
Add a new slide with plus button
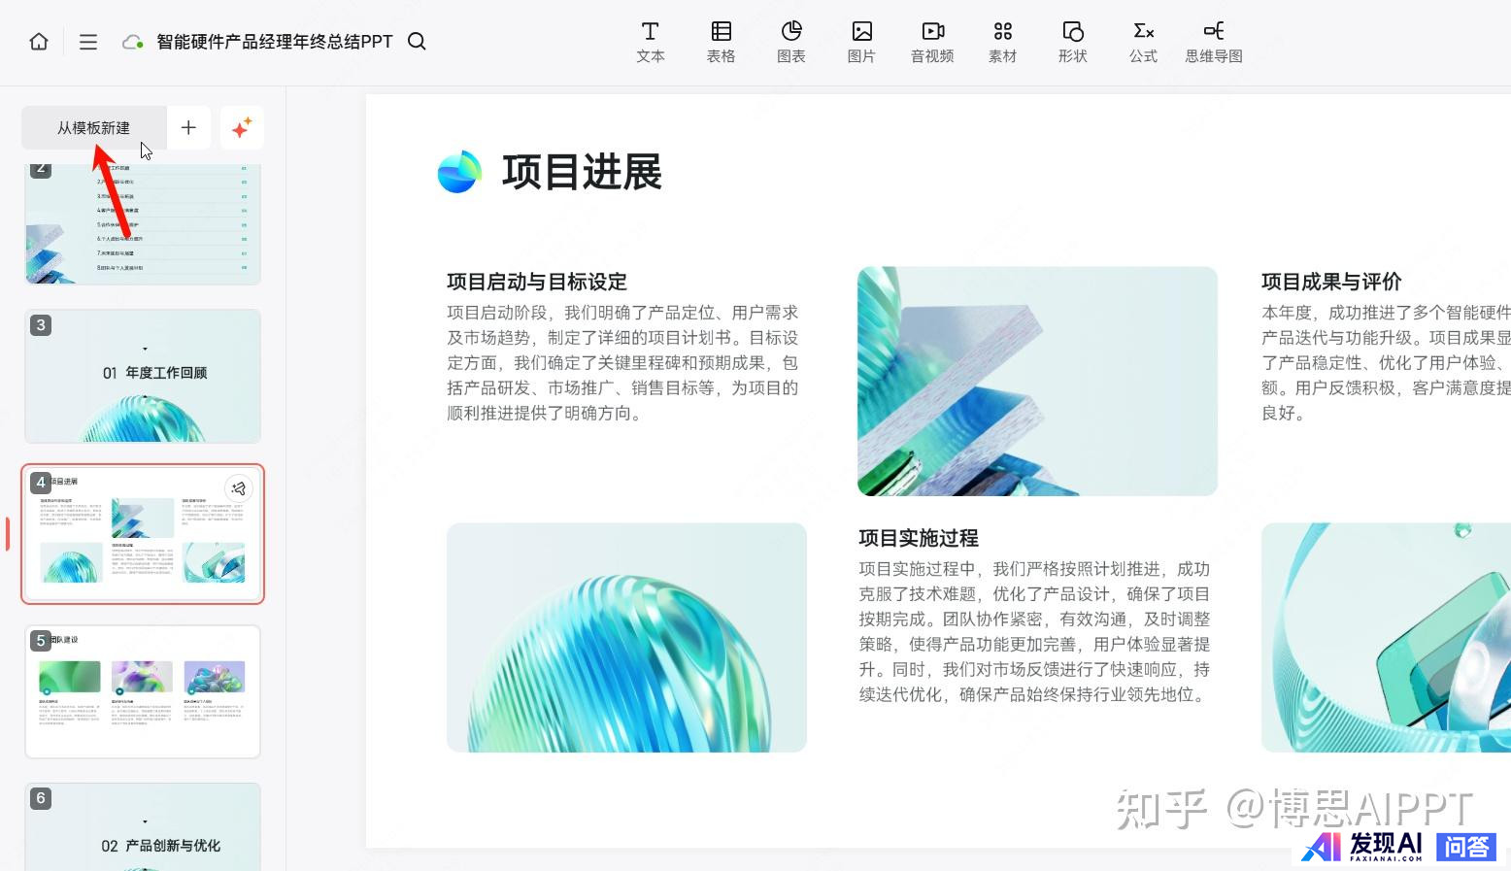[188, 128]
